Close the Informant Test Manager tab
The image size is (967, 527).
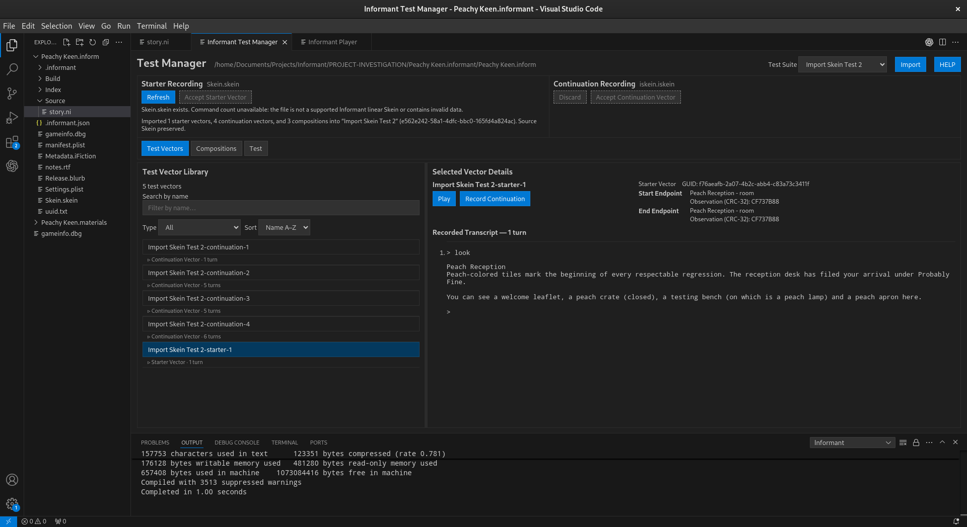pos(285,42)
